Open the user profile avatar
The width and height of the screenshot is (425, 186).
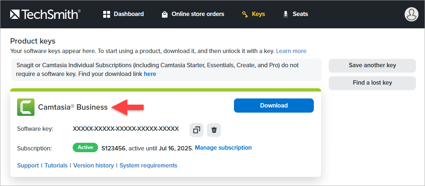coord(412,14)
